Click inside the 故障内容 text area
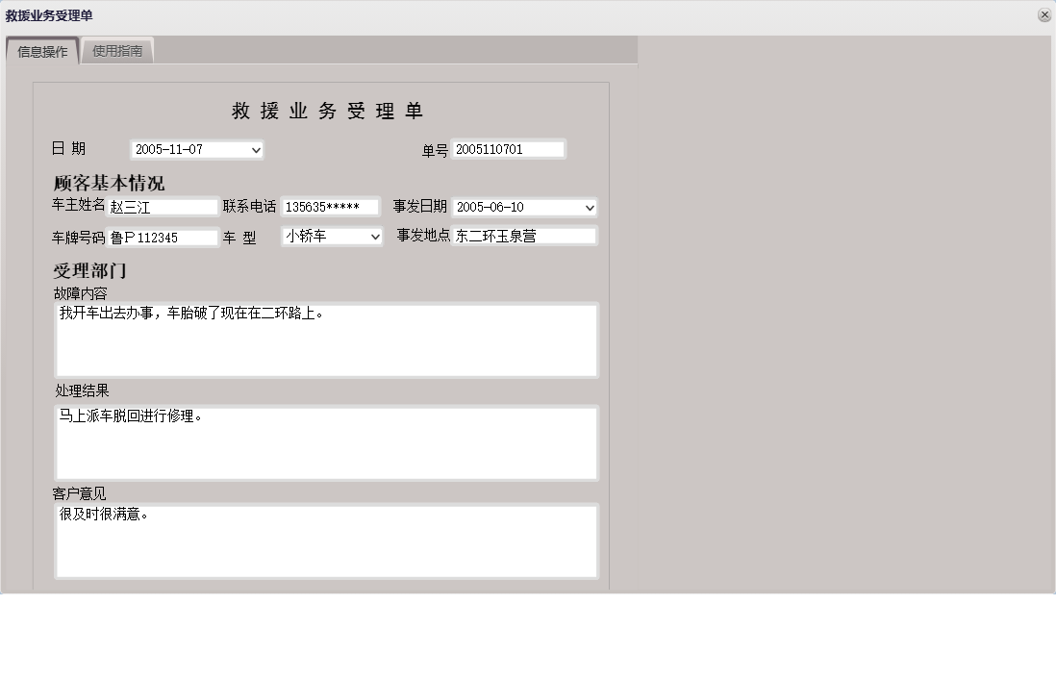The height and width of the screenshot is (680, 1056). (x=326, y=339)
